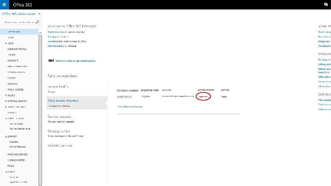Select Message center in Service overview
The width and height of the screenshot is (331, 186).
tap(59, 131)
